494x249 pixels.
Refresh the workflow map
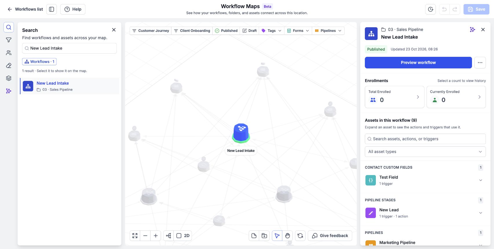click(x=300, y=236)
